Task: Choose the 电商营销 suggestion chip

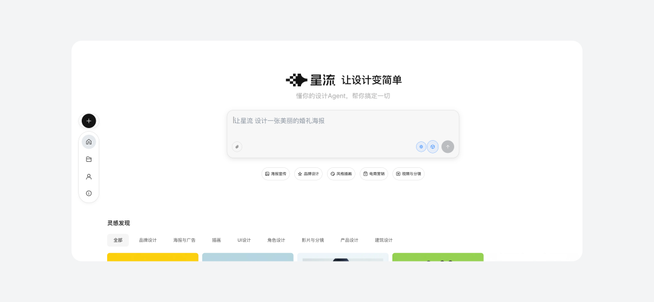Action: pos(374,174)
